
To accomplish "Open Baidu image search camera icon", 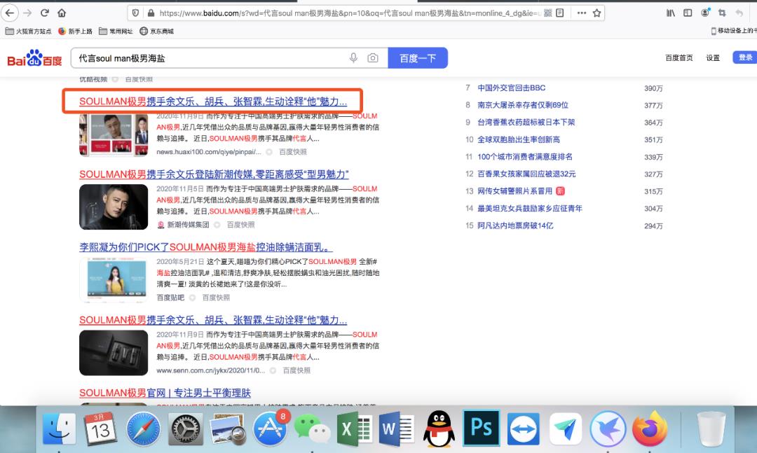I will (373, 58).
